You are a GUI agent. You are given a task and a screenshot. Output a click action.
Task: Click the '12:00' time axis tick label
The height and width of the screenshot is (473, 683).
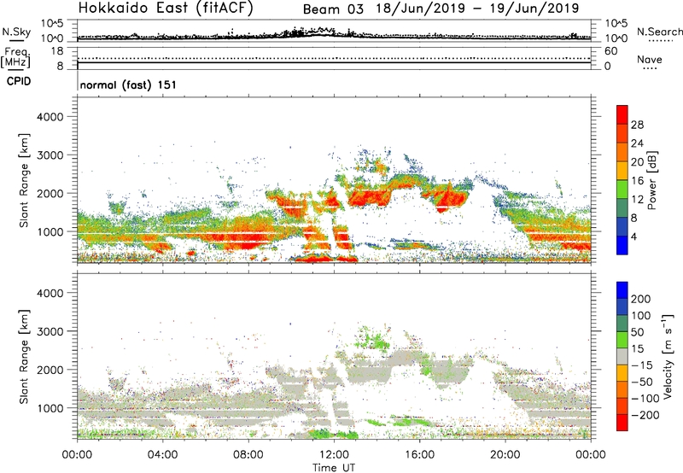pyautogui.click(x=334, y=455)
